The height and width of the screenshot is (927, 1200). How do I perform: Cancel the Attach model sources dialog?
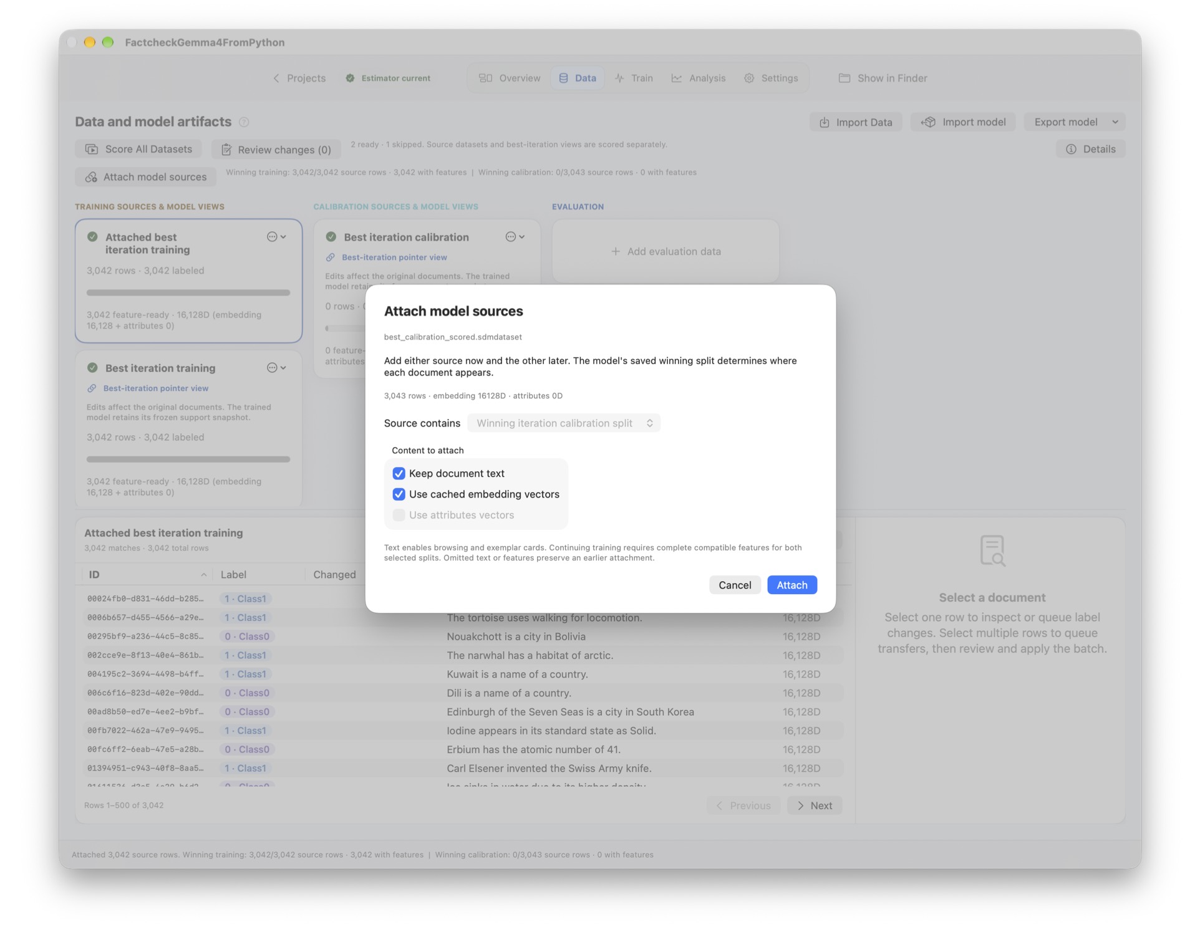pos(735,585)
